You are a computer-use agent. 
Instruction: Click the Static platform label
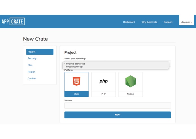pyautogui.click(x=76, y=94)
